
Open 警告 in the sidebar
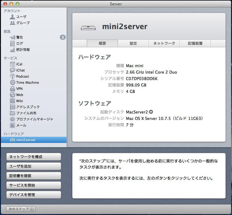(20, 37)
